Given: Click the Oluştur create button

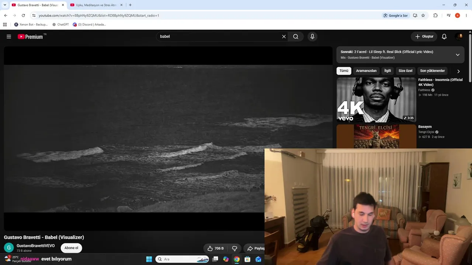Looking at the screenshot, I should [424, 36].
